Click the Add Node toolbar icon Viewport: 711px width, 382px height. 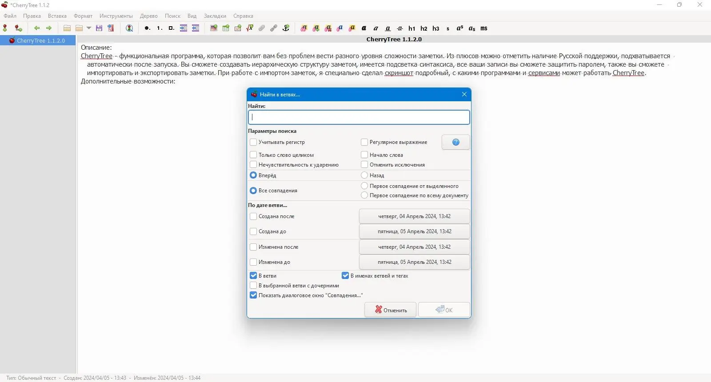pyautogui.click(x=5, y=28)
